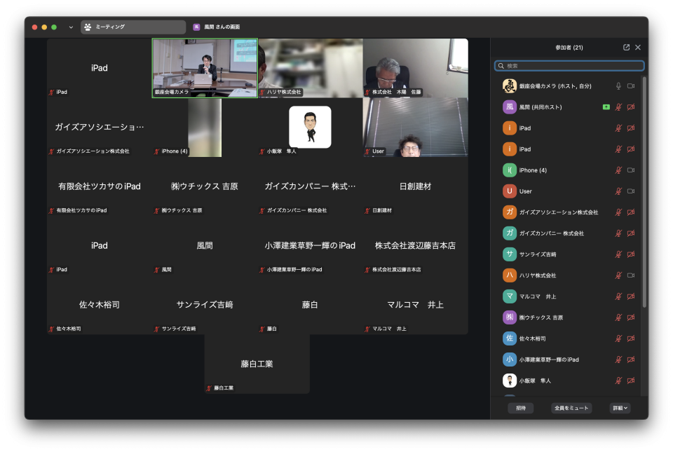Expand chevron next to window controls
The width and height of the screenshot is (673, 452).
pyautogui.click(x=71, y=27)
